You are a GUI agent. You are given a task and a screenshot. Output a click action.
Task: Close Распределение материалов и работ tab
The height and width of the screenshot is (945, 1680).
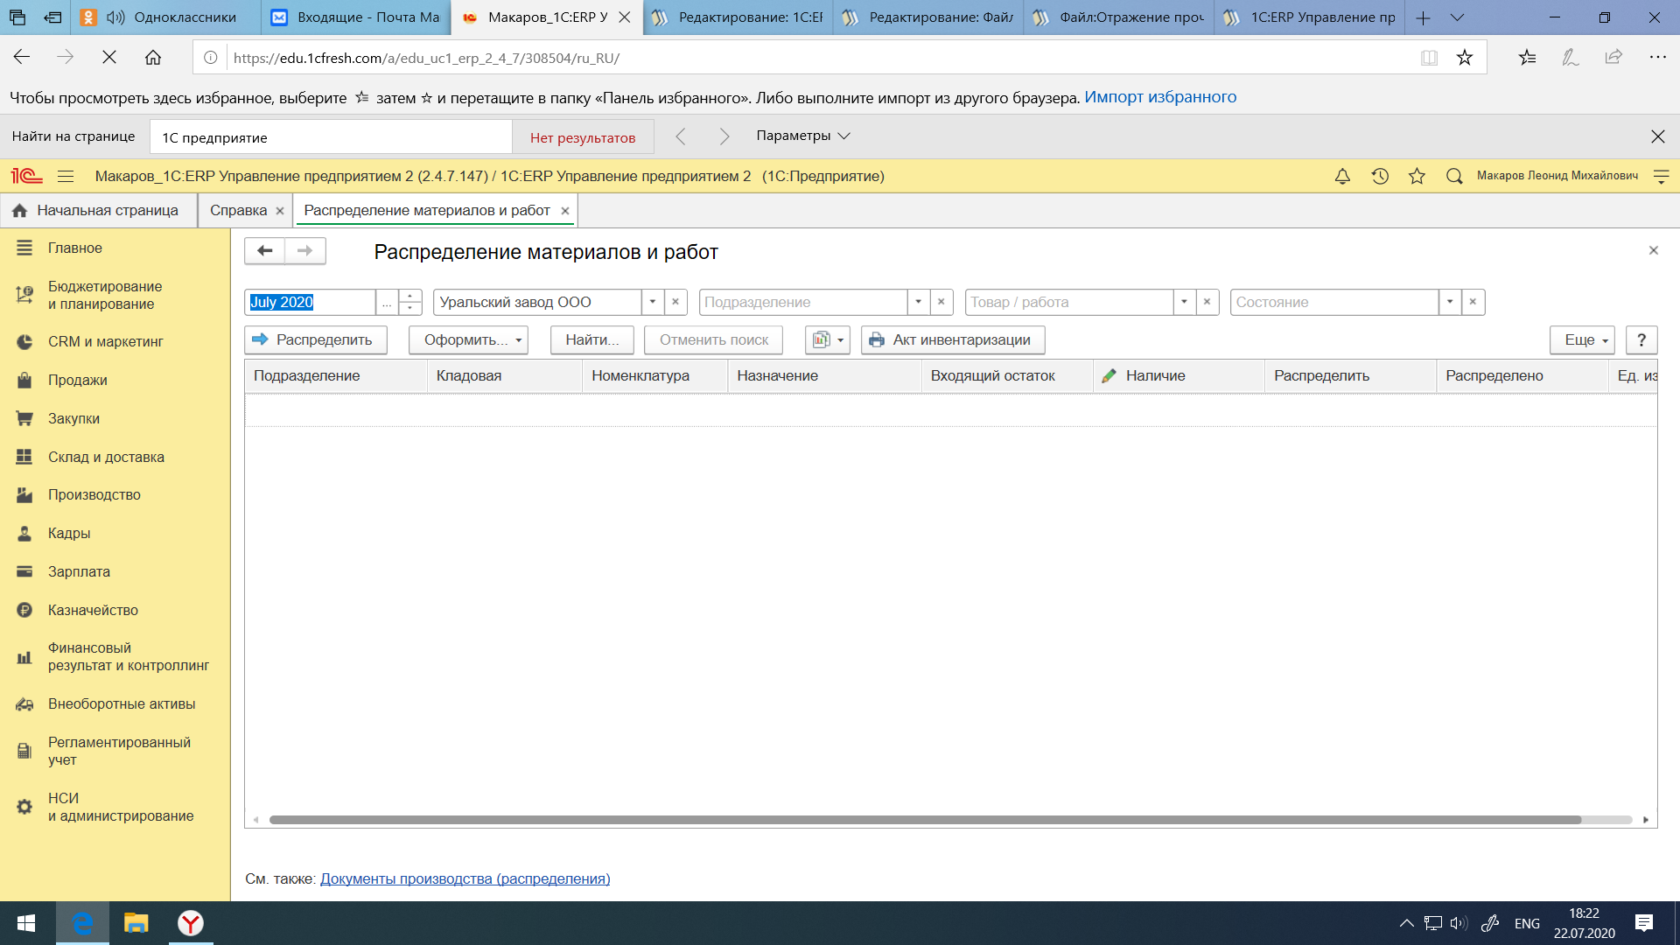tap(565, 211)
